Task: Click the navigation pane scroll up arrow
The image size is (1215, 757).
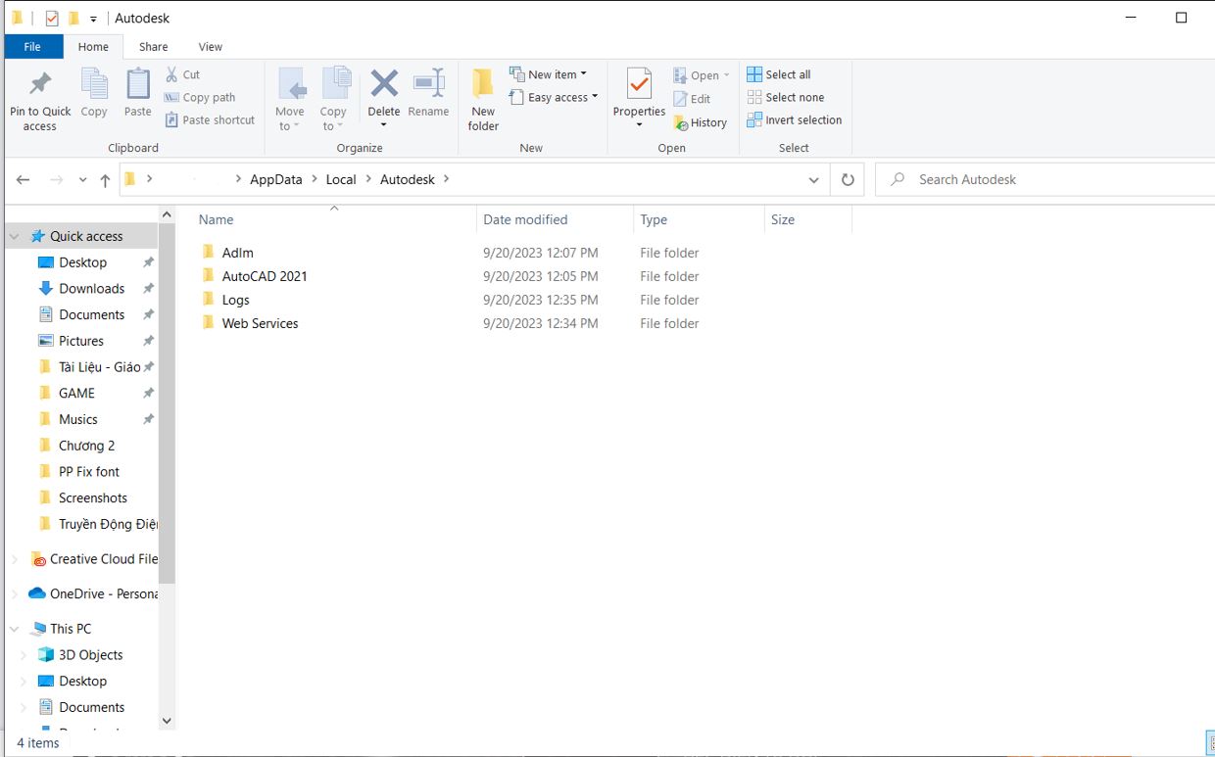Action: tap(167, 214)
